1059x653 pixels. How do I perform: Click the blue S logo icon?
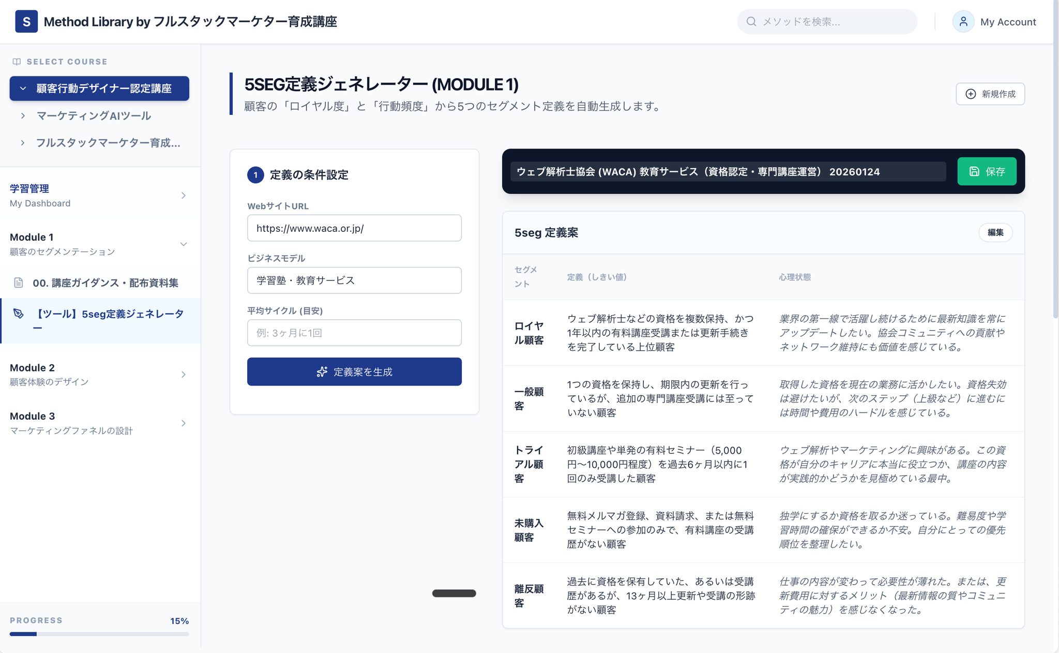26,22
